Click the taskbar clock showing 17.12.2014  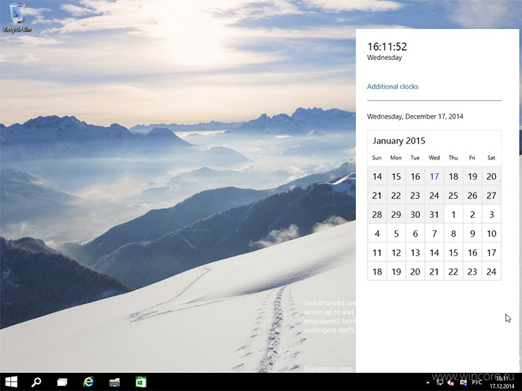[x=502, y=382]
